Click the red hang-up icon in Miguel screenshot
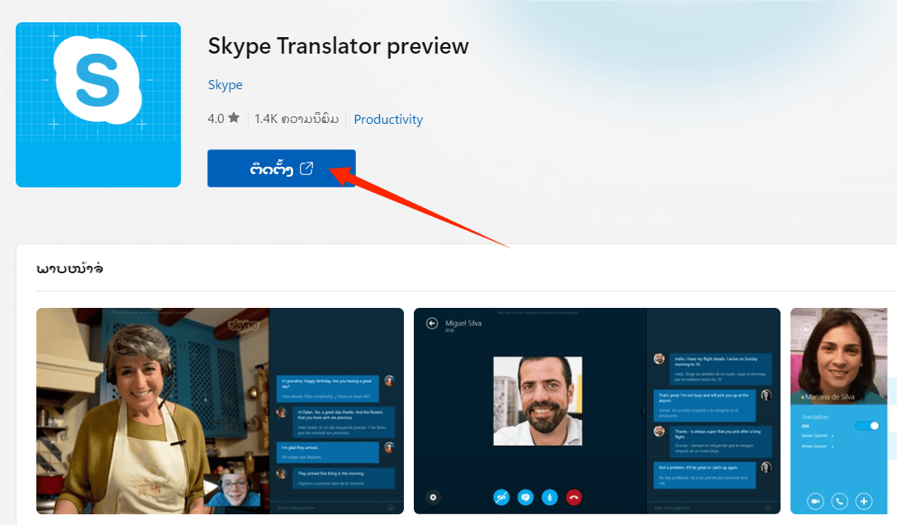 pos(574,498)
